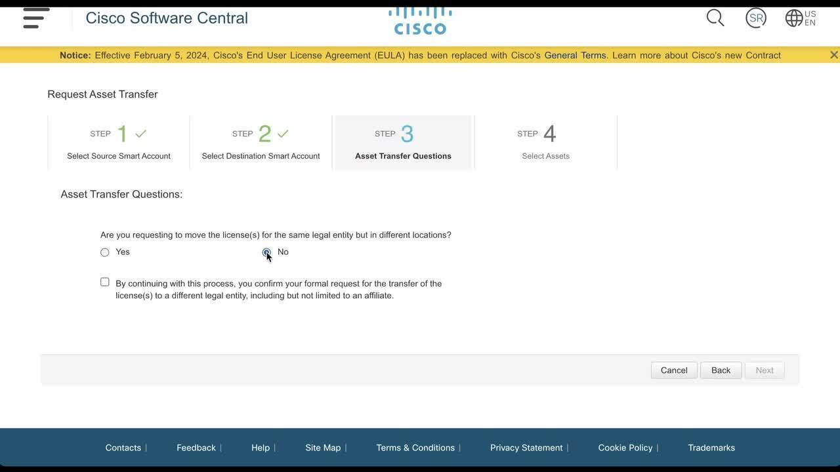Open the Cookie Policy footer link
Viewport: 840px width, 472px height.
pos(625,448)
